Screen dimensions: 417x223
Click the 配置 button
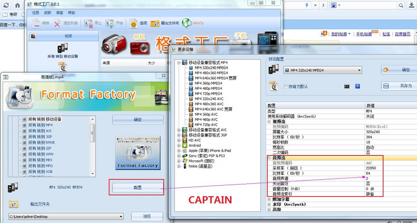[x=138, y=187]
